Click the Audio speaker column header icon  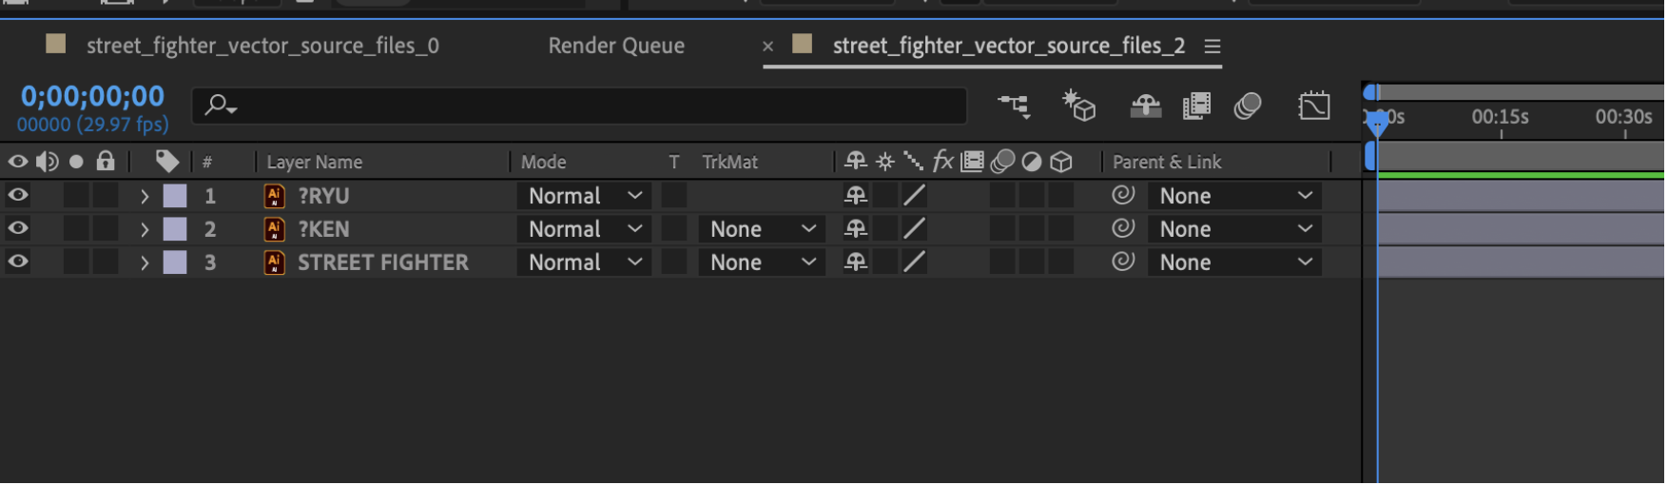[48, 162]
